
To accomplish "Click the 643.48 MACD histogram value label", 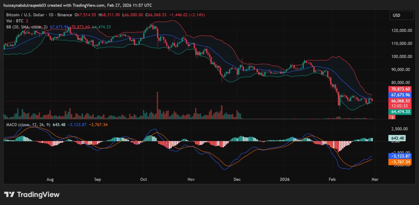I will coord(398,138).
